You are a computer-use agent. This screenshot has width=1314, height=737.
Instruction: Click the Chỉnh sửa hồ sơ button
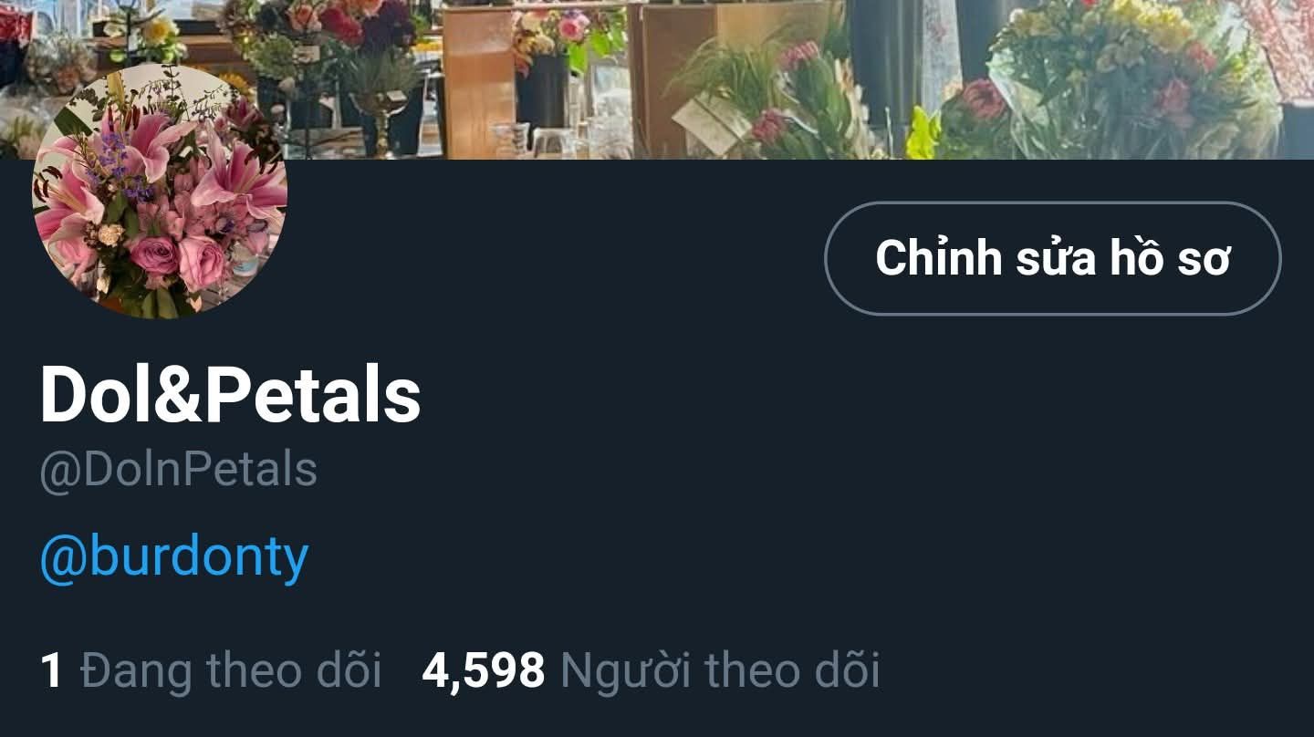coord(1052,258)
